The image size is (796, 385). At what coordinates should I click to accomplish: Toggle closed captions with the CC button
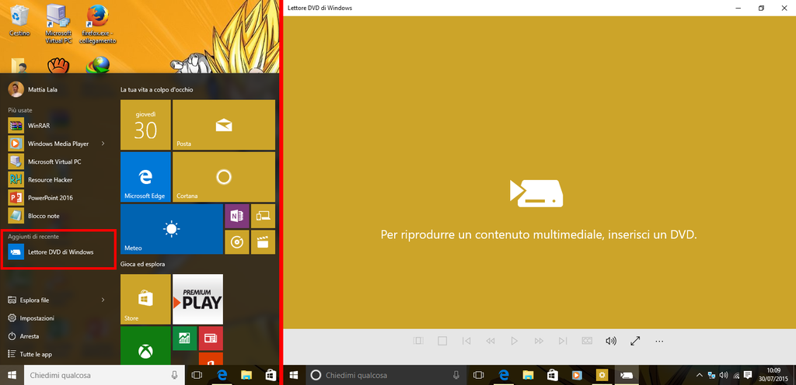pyautogui.click(x=587, y=342)
